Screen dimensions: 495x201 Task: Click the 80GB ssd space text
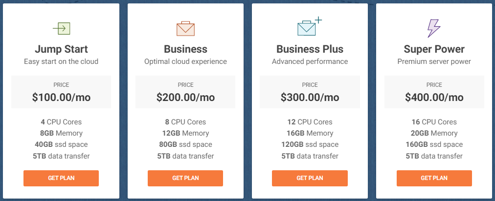(186, 144)
